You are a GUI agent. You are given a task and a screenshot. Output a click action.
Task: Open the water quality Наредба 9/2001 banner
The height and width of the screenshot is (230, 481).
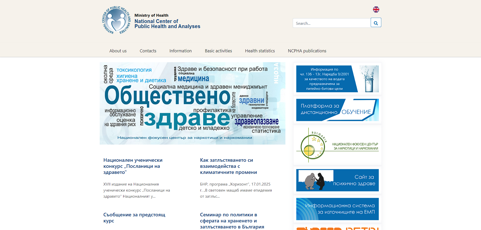point(337,79)
